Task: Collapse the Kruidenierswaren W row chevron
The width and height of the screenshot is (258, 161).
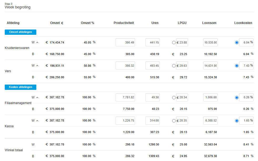Action: point(37,42)
